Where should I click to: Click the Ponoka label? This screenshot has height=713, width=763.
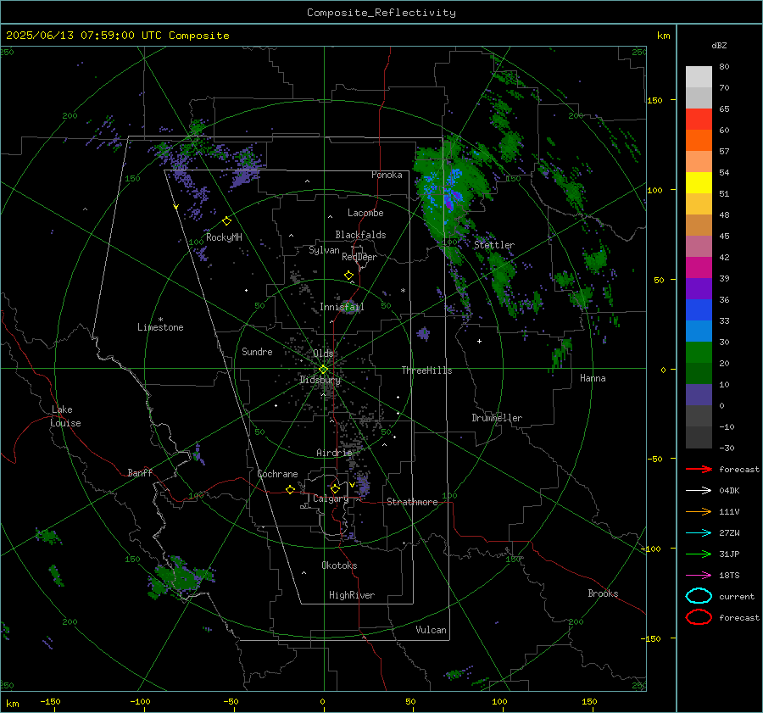click(387, 175)
